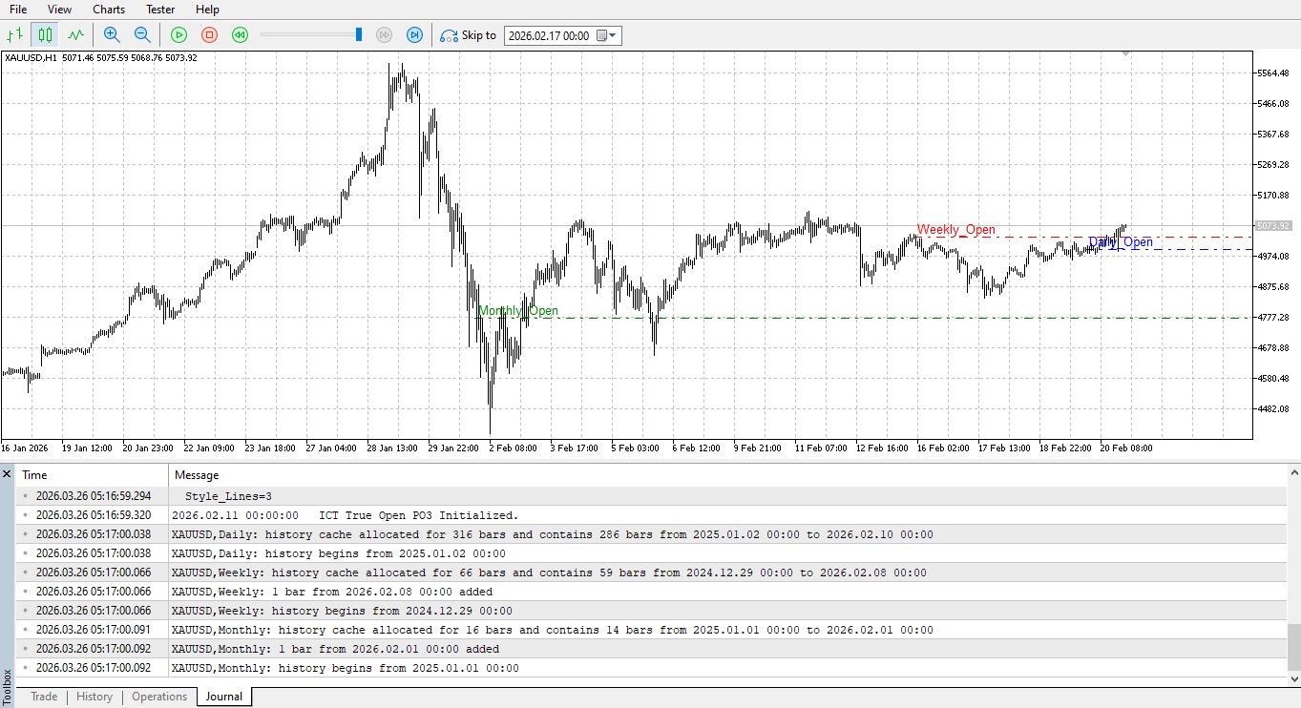Click the journal scrollbar up arrow
This screenshot has height=708, width=1301.
click(1293, 472)
